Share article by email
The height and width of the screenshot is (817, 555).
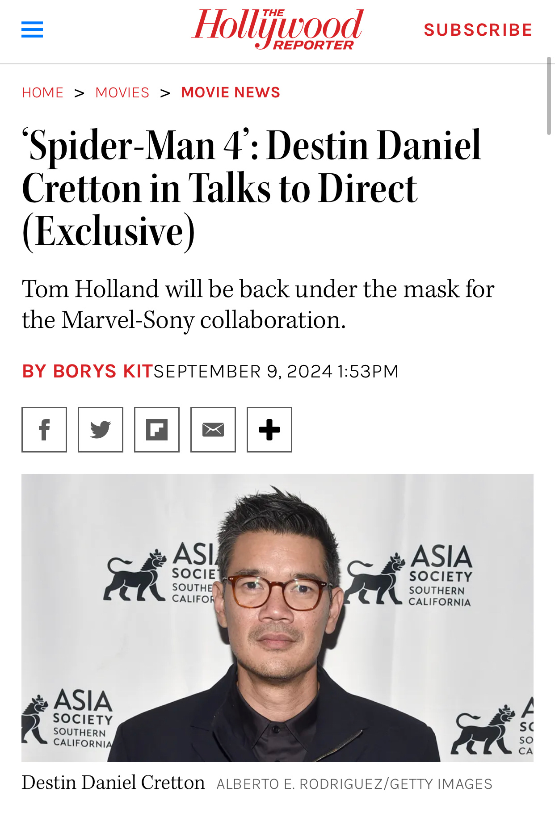[x=213, y=430]
